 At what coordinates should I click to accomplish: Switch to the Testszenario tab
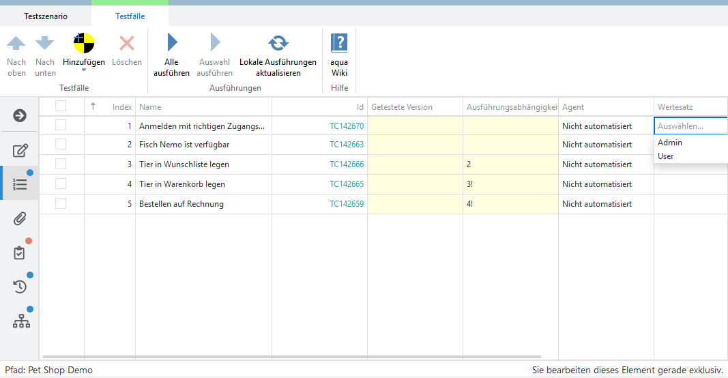[46, 16]
